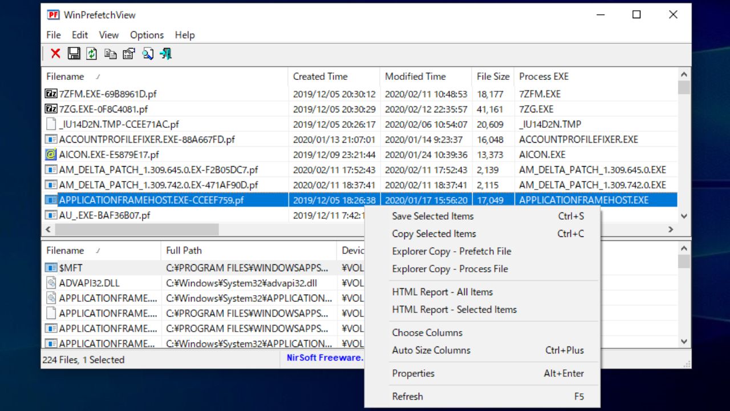Click the WinPrefetchView PF title bar icon
730x411 pixels.
[x=53, y=15]
